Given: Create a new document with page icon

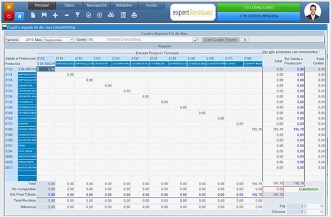Looking at the screenshot, I should point(33,15).
